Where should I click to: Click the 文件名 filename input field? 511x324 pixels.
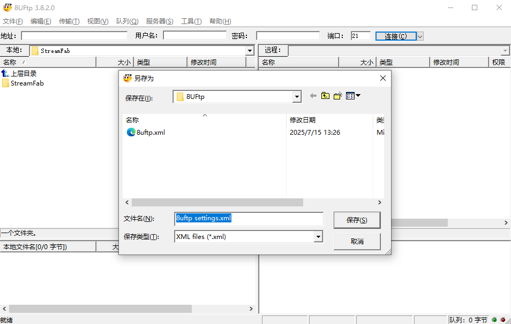coord(249,219)
